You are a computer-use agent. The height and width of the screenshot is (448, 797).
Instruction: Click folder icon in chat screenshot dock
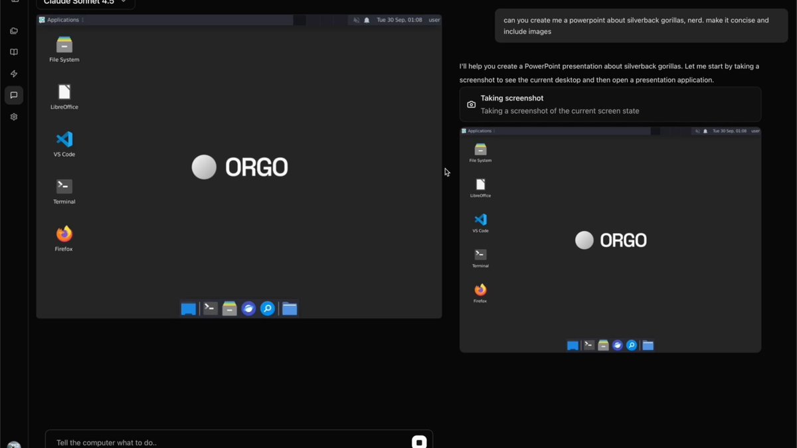[x=648, y=345]
